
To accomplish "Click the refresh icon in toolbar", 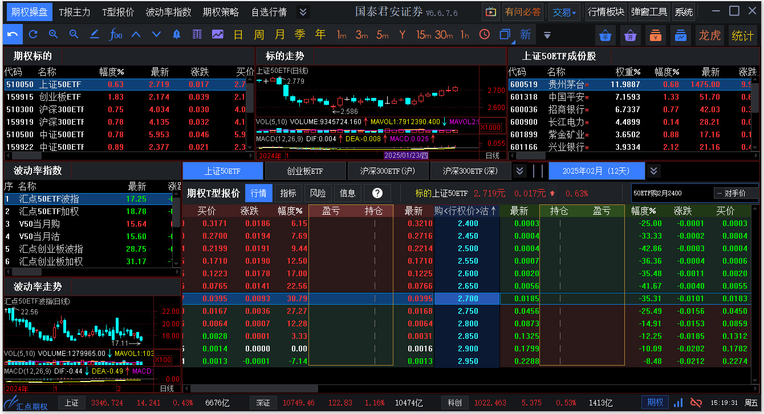I will click(x=33, y=35).
